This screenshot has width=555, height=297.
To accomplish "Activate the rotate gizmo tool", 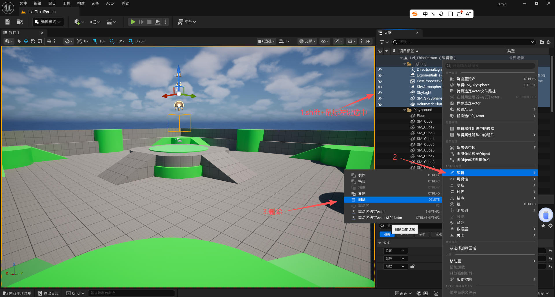I will point(33,41).
